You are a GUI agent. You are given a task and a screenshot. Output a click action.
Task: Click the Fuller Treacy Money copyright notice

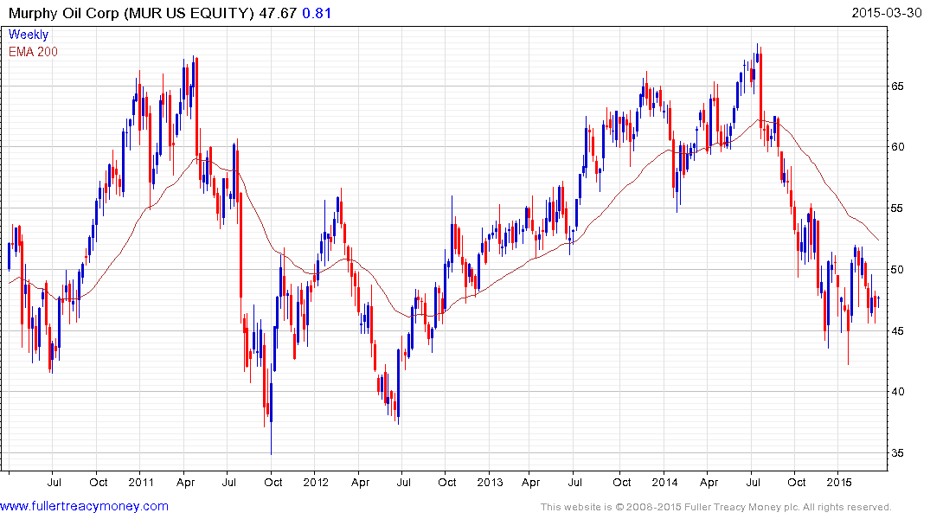point(715,507)
